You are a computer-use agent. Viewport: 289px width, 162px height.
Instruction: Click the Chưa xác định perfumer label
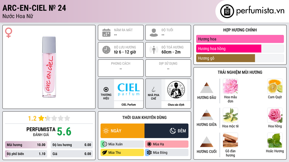pos(176,105)
